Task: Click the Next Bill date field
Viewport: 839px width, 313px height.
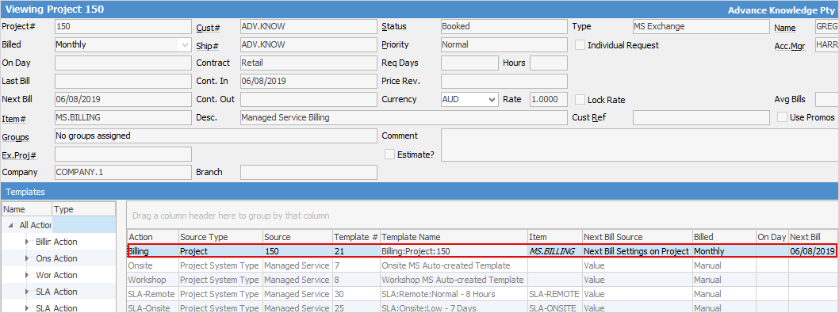Action: coord(123,100)
